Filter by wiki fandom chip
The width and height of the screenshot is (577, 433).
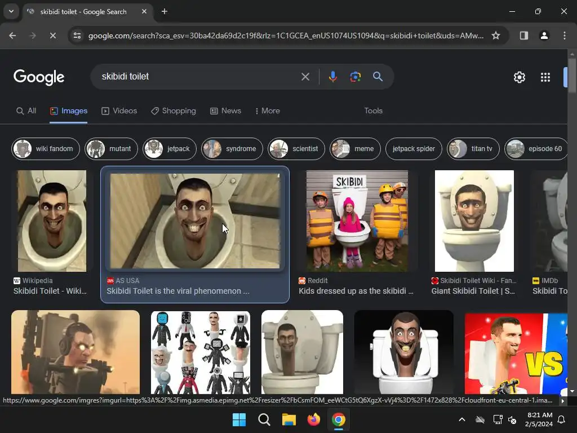[x=46, y=149]
